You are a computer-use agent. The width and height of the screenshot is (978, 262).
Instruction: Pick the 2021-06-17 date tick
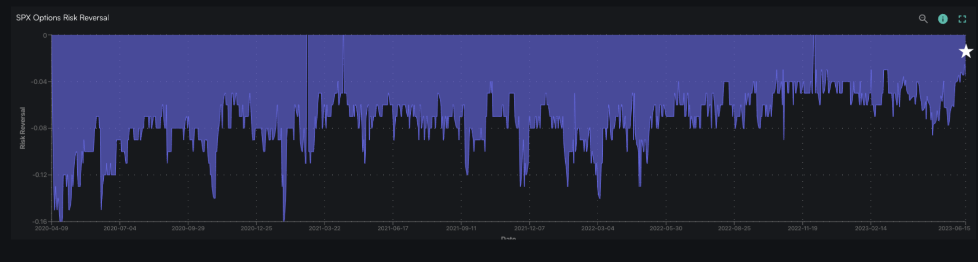[x=393, y=228]
